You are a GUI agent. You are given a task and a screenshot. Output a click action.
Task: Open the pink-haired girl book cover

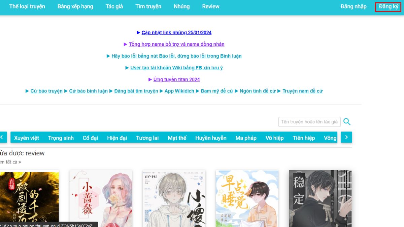coord(101,198)
